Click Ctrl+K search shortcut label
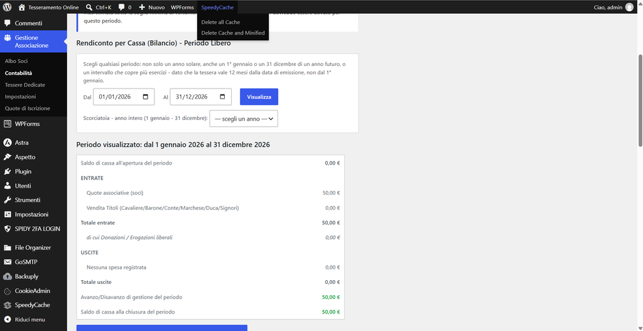643x331 pixels. 104,7
